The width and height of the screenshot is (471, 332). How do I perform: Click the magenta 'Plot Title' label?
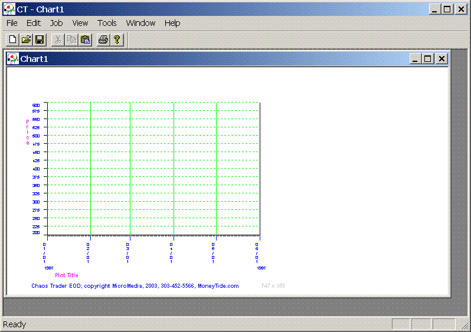point(66,275)
